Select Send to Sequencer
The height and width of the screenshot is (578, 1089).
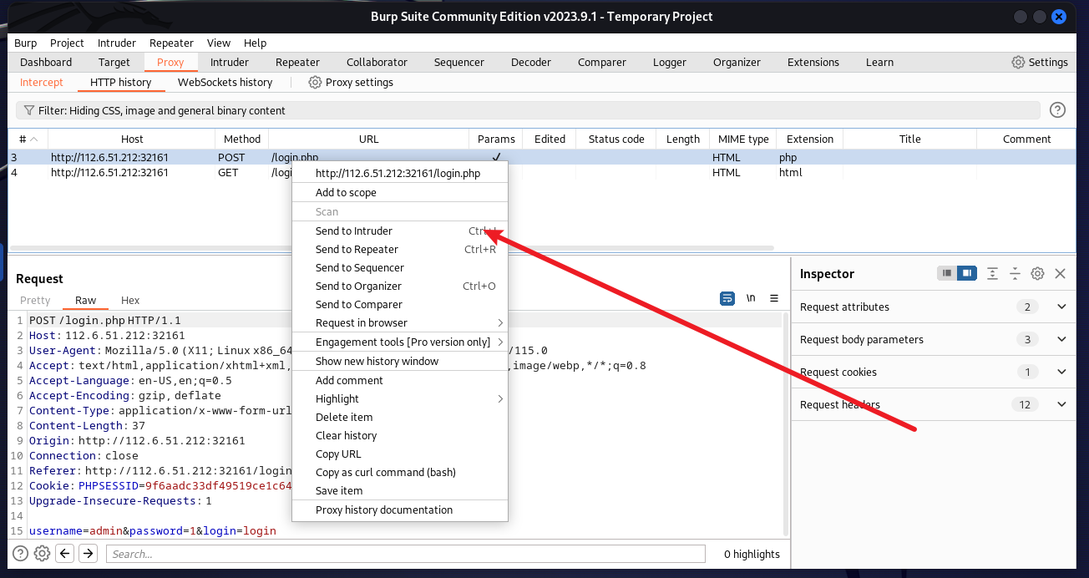[x=400, y=267]
